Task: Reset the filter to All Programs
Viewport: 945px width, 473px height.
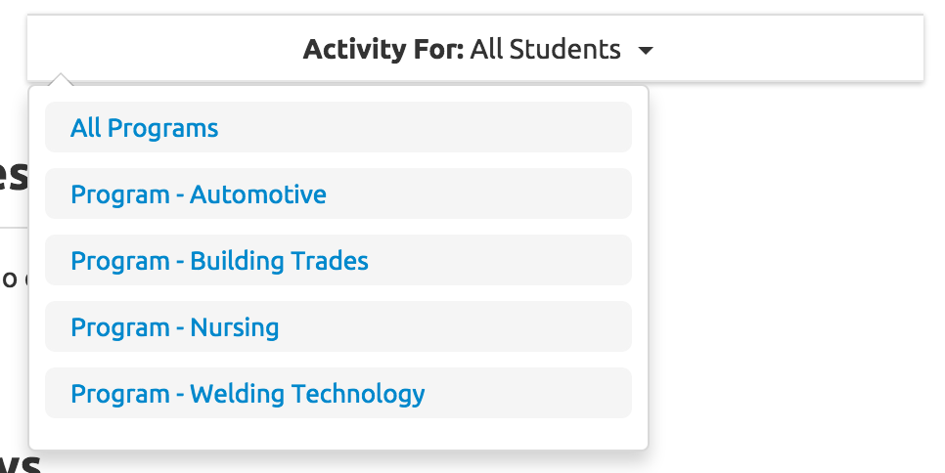Action: (145, 128)
